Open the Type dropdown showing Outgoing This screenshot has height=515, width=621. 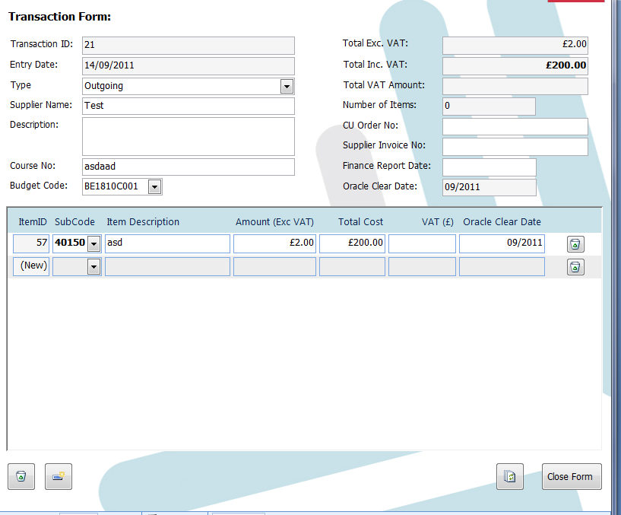(x=287, y=86)
